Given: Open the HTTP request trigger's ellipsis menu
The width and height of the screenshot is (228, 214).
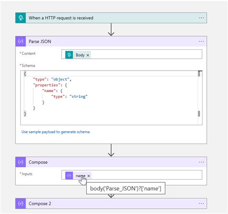Looking at the screenshot, I should (x=201, y=18).
